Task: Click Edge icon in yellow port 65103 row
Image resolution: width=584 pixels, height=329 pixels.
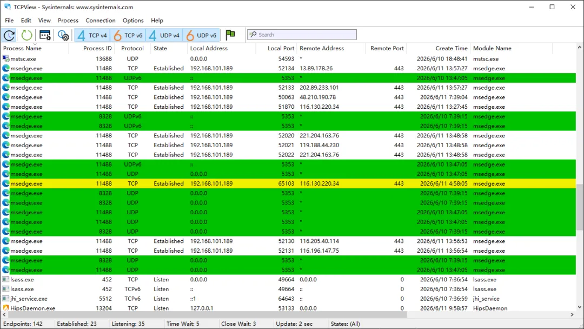Action: pyautogui.click(x=6, y=183)
